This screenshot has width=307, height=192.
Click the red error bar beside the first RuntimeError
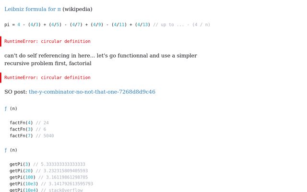pyautogui.click(x=1, y=41)
